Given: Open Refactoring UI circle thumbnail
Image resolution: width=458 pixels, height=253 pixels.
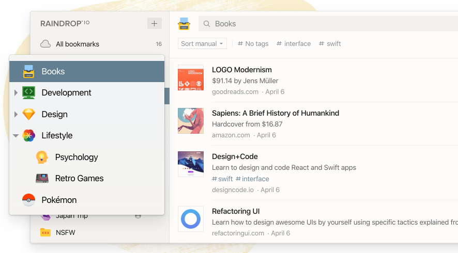Looking at the screenshot, I should click(x=191, y=219).
